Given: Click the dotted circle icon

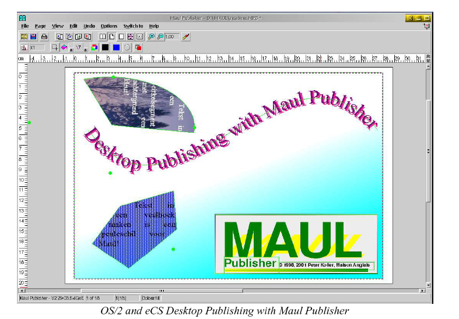Looking at the screenshot, I should pos(127,47).
